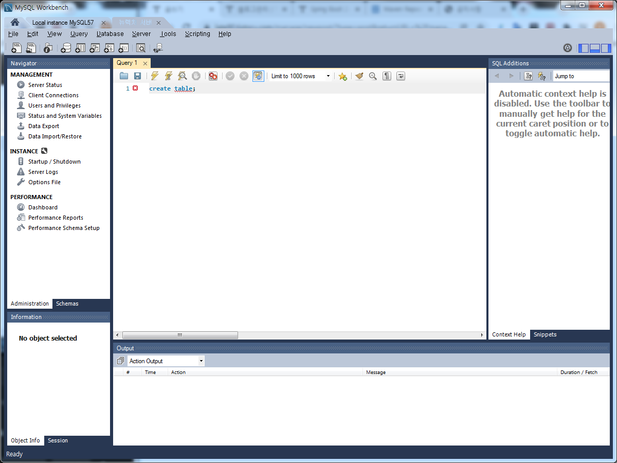
Task: Toggle continue-on-error execution icon
Action: (x=213, y=76)
